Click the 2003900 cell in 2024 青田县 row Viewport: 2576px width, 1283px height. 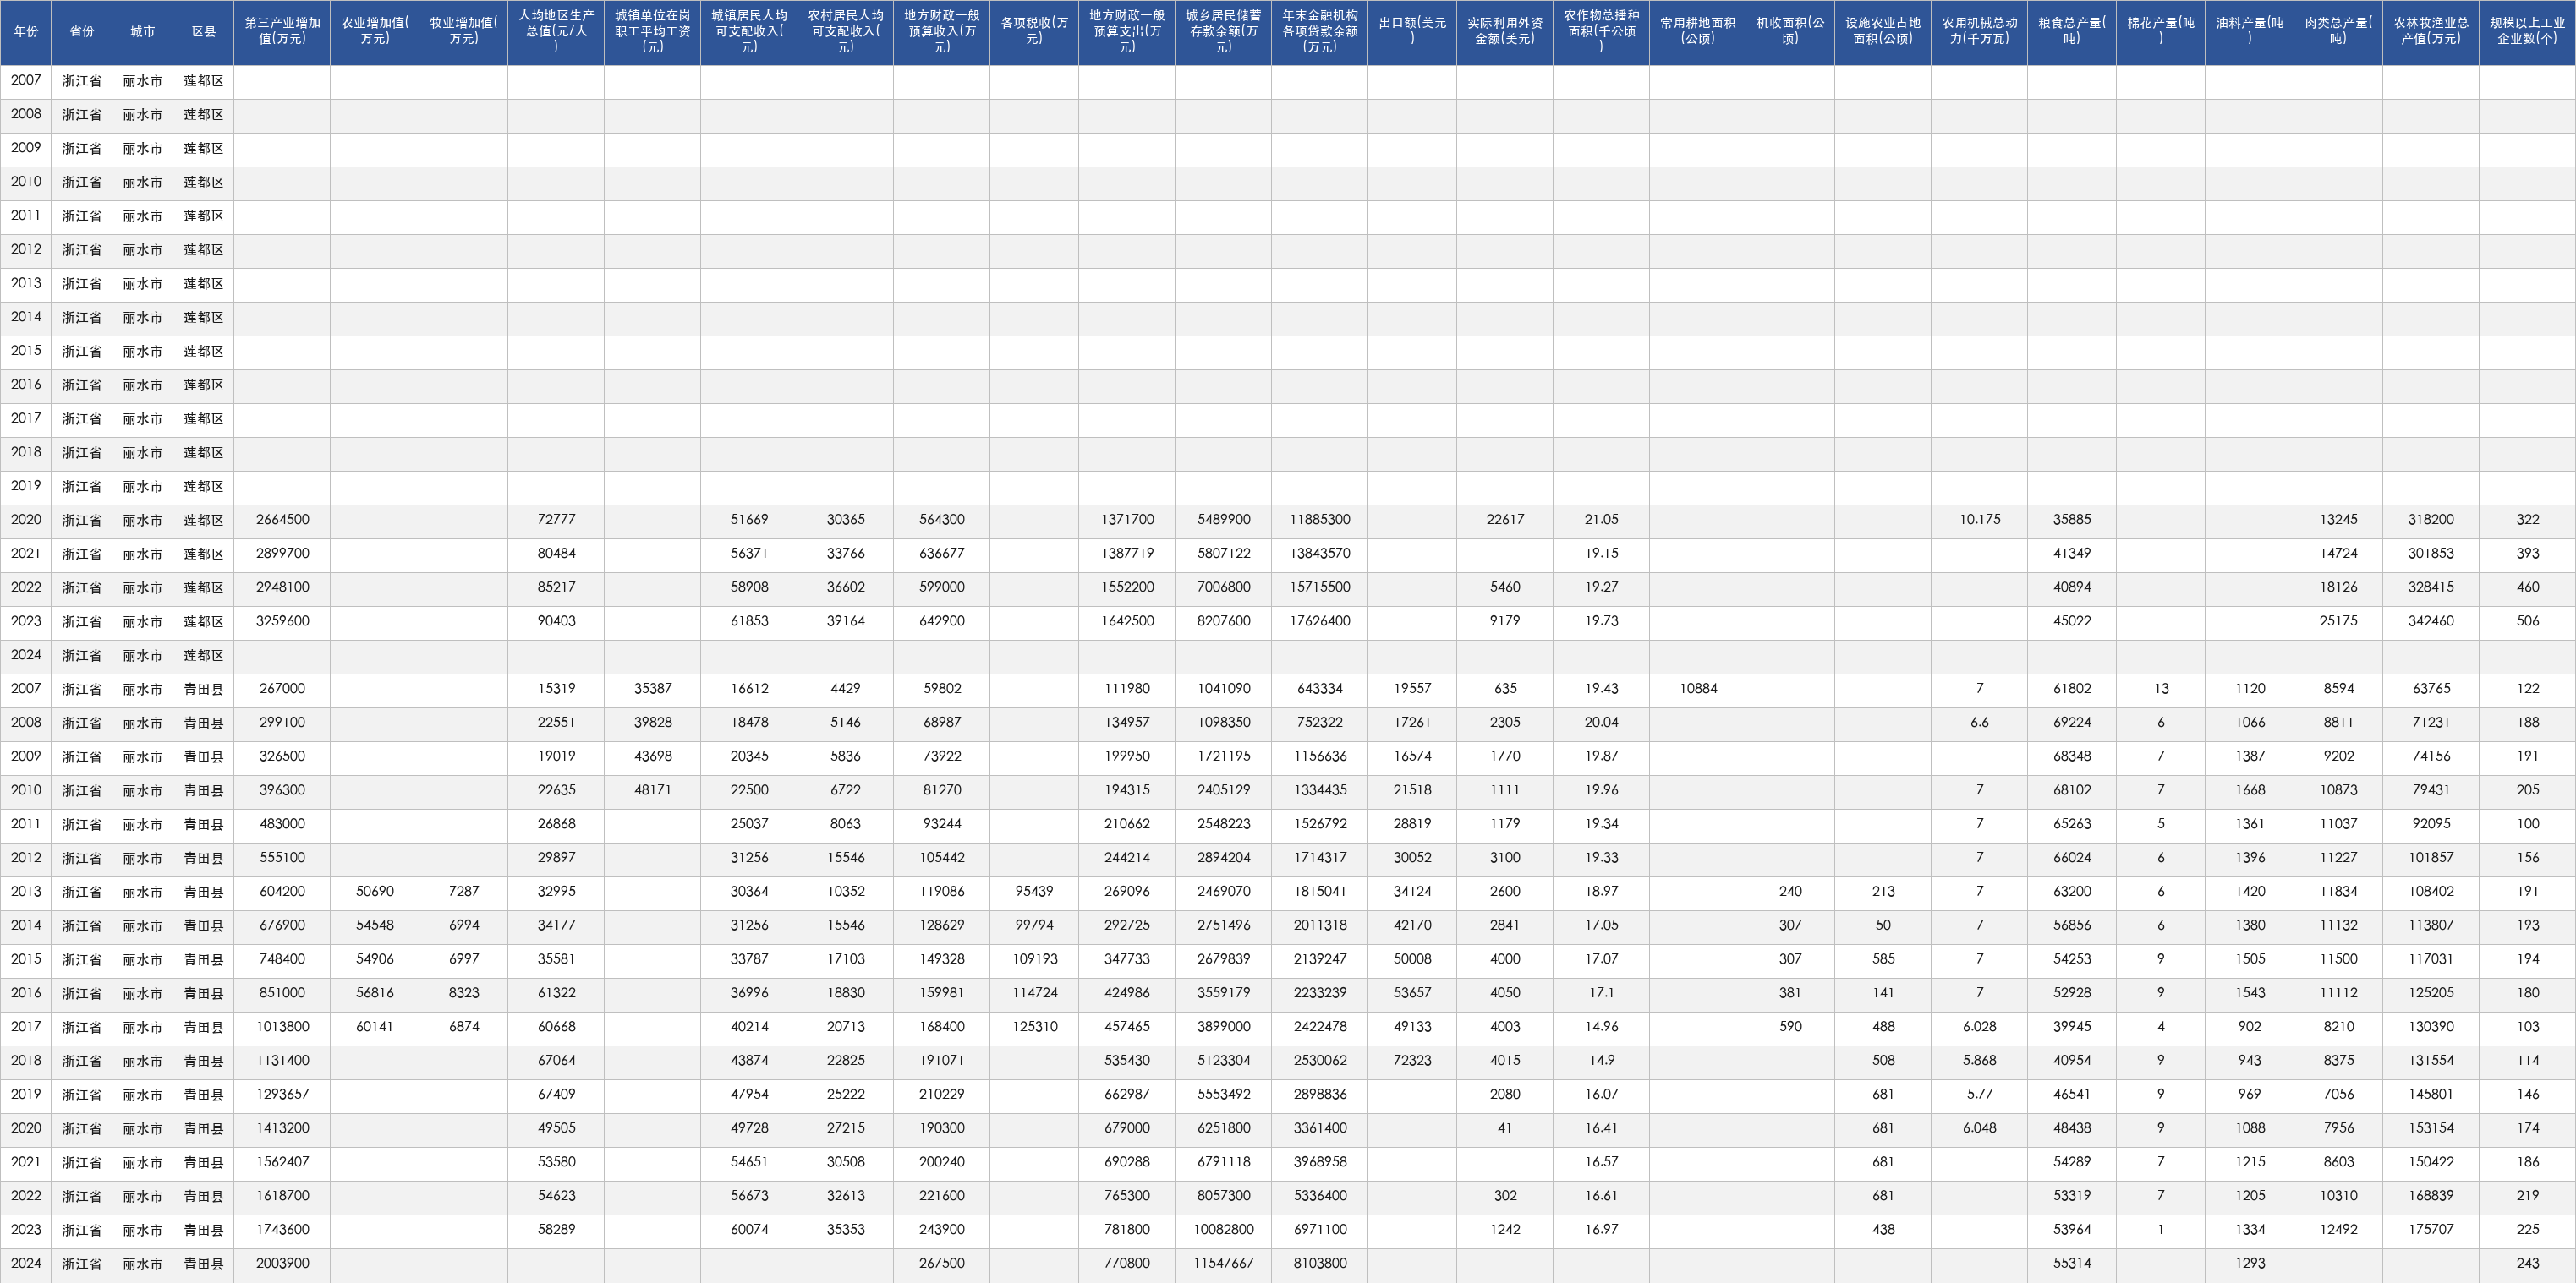click(x=282, y=1264)
